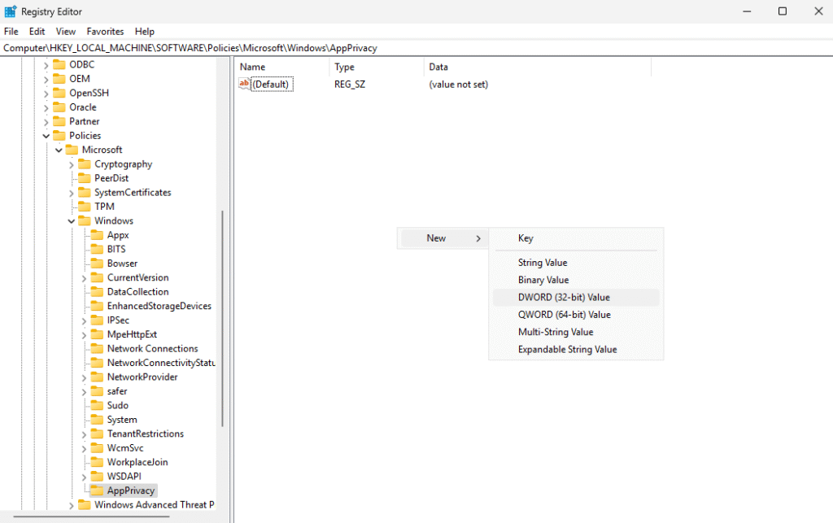Open the Favorites menu

[x=105, y=32]
